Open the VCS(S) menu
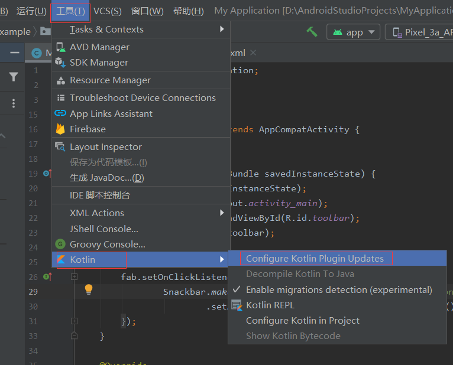The image size is (453, 365). coord(108,11)
